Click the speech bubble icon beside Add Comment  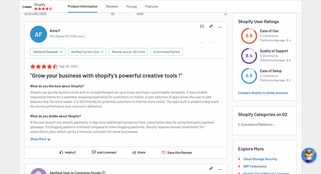tap(94, 152)
